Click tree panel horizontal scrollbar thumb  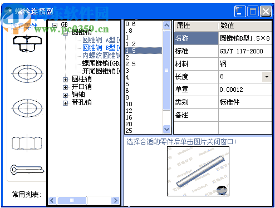tap(72, 200)
